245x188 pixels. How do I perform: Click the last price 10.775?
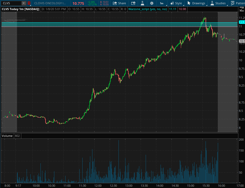78,3
